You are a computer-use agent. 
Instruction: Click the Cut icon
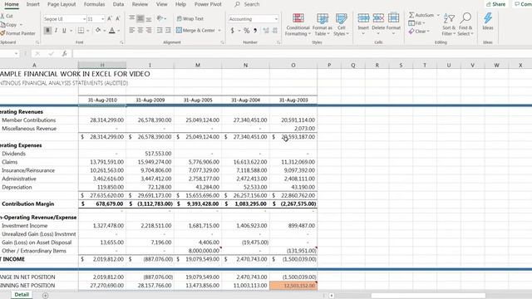2,16
